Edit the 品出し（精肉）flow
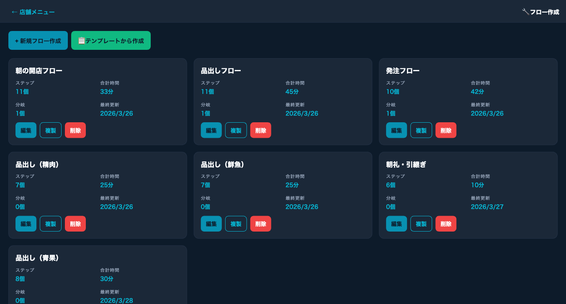 pyautogui.click(x=26, y=224)
